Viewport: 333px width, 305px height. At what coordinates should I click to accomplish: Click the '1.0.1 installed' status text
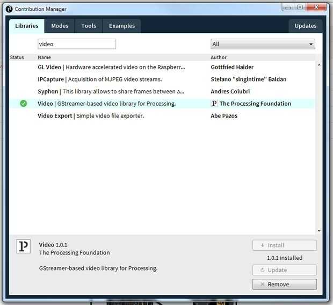(x=285, y=258)
